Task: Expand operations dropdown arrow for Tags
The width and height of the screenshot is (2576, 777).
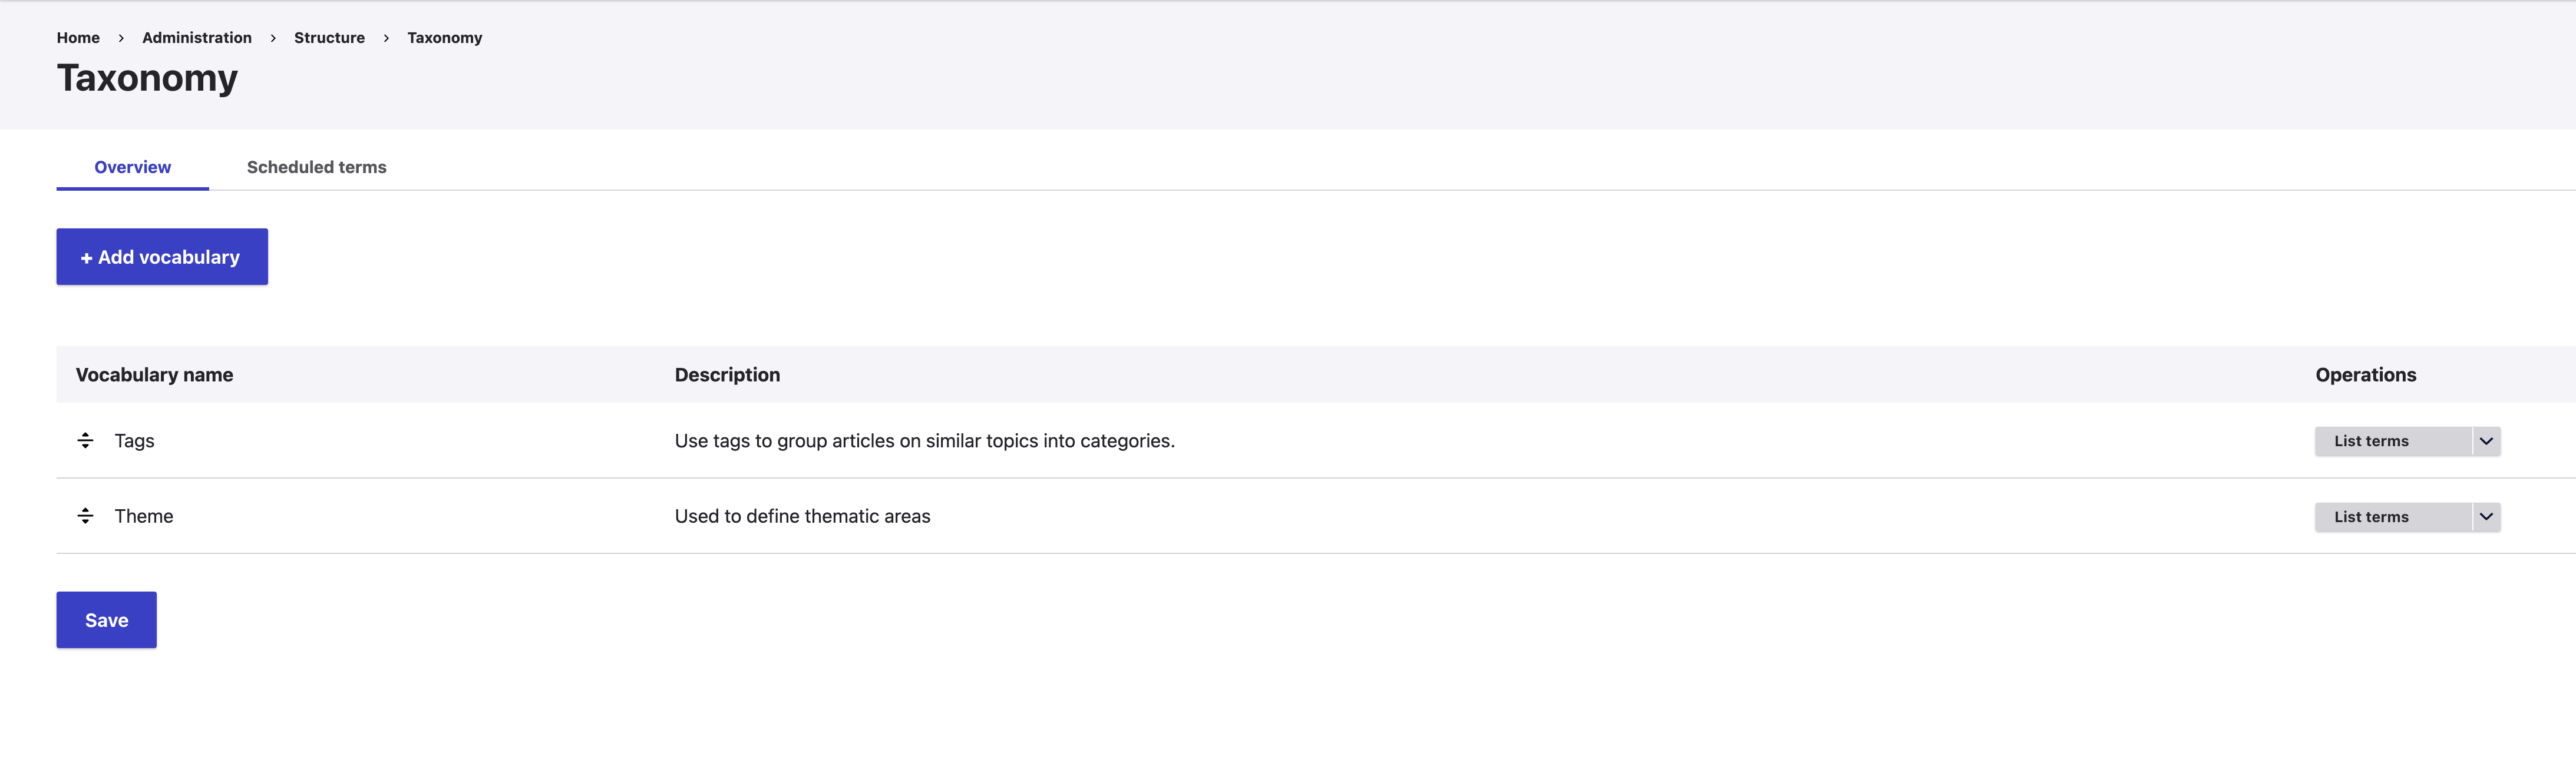Action: tap(2486, 440)
